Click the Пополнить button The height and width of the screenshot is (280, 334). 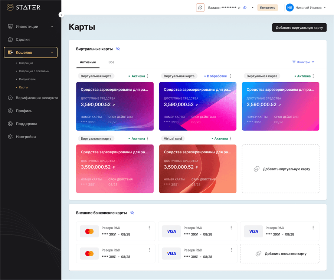[267, 8]
